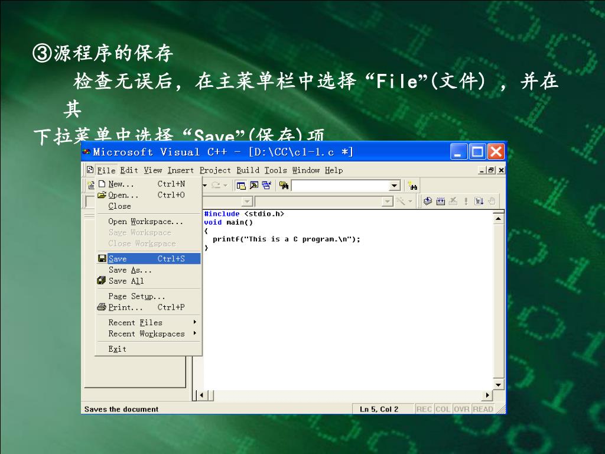This screenshot has width=605, height=454.
Task: Expand the WizardBar members dropdown arrow
Action: (x=387, y=201)
